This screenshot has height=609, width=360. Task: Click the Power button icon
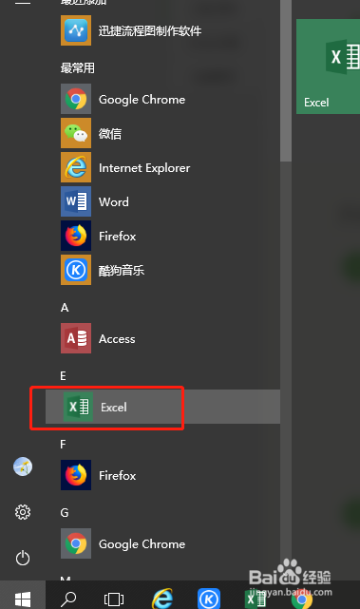coord(23,558)
